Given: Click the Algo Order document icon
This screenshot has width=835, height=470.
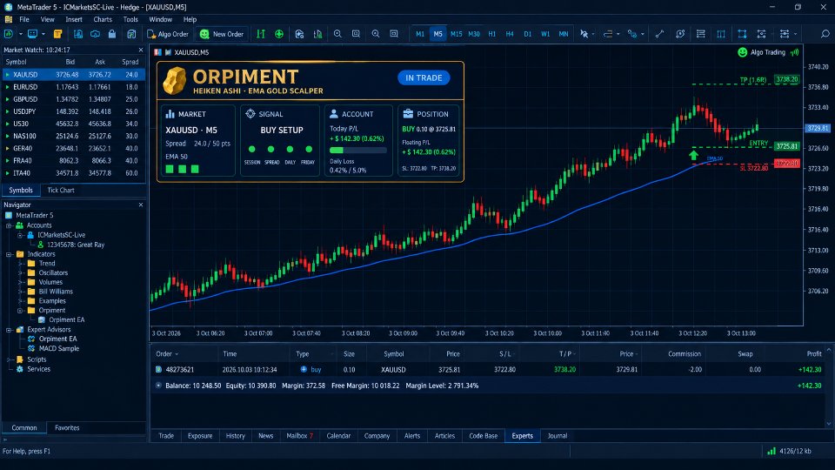Looking at the screenshot, I should [x=151, y=34].
